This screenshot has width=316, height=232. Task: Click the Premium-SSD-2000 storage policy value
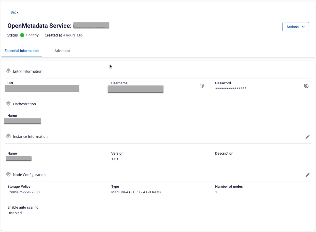23,192
